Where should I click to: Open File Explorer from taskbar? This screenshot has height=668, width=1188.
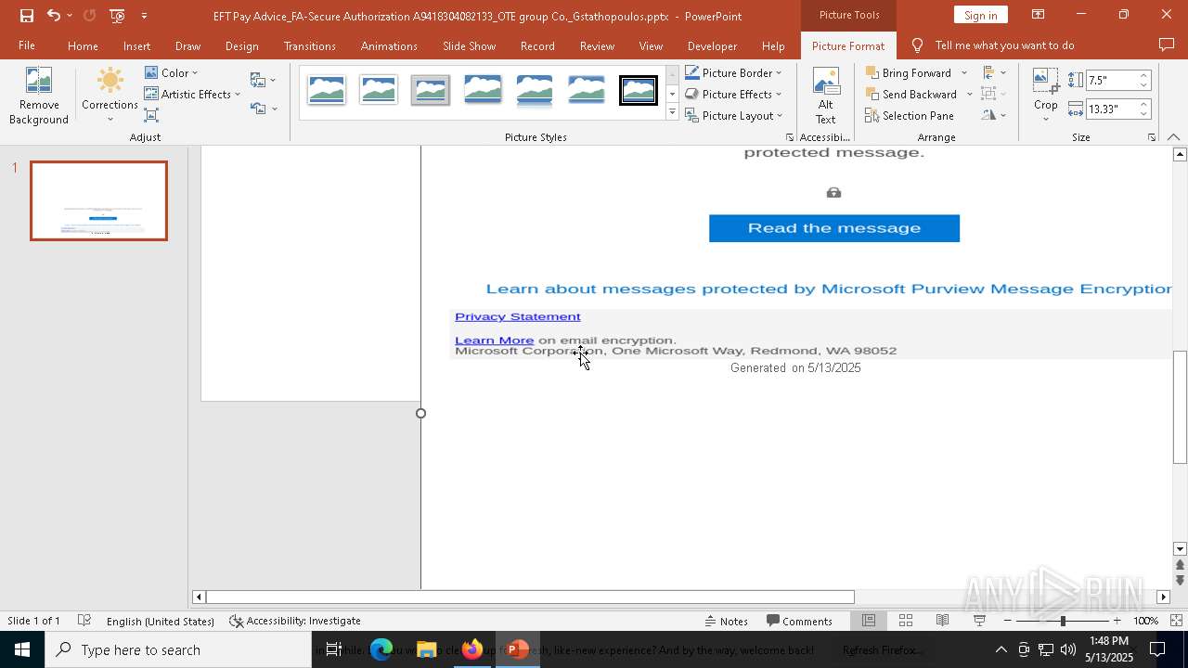point(427,649)
